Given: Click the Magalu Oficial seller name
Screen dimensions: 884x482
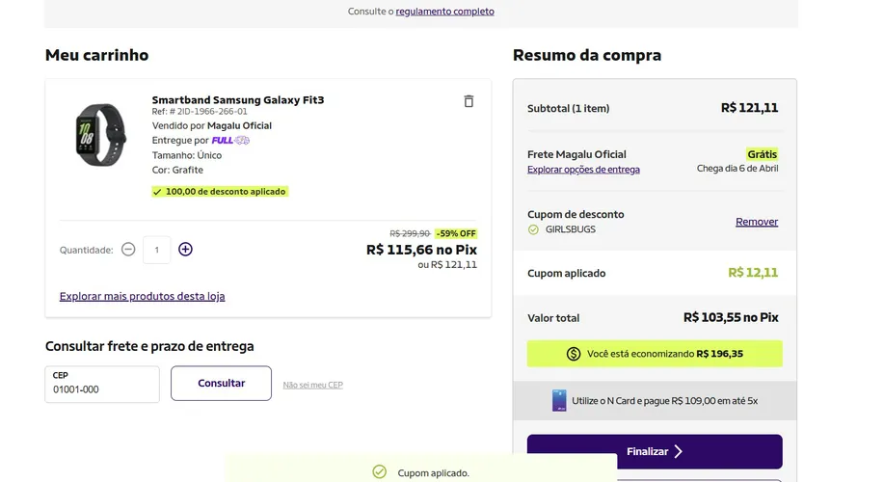Looking at the screenshot, I should (x=240, y=125).
